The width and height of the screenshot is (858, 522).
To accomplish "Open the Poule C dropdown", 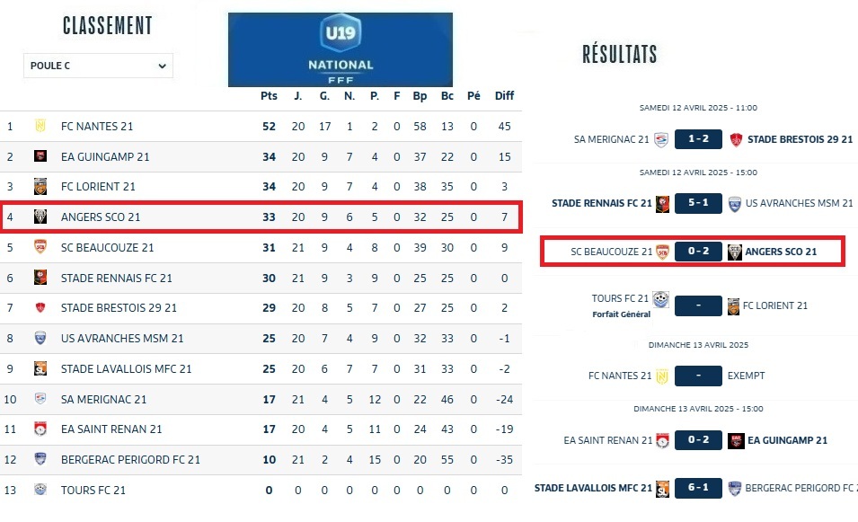I will click(x=98, y=66).
